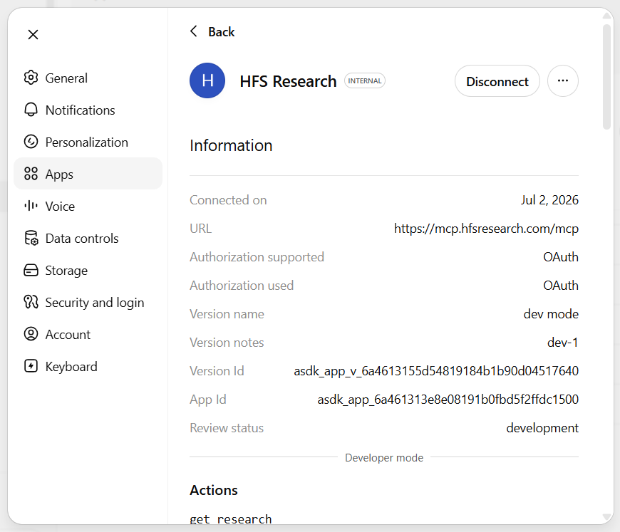The width and height of the screenshot is (620, 532).
Task: Click the Version Id asdk_app_v_ value
Action: pyautogui.click(x=436, y=371)
